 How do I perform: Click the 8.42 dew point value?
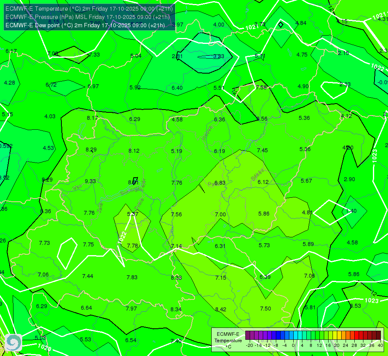tap(220, 309)
